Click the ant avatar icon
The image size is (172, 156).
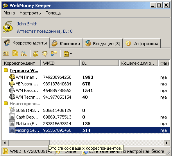point(8,27)
